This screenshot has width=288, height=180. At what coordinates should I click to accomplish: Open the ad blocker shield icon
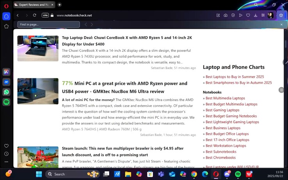click(233, 16)
